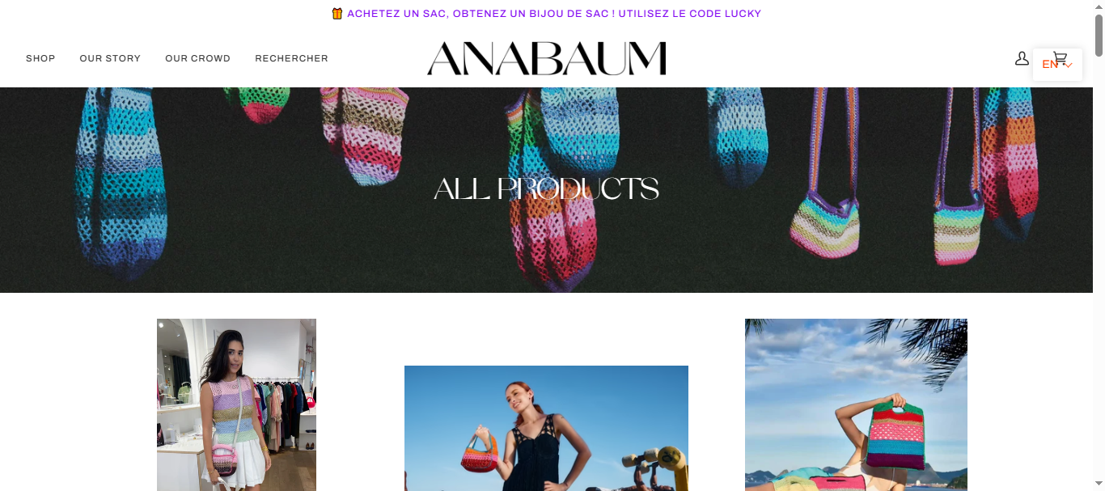Open the OUR STORY page
The height and width of the screenshot is (491, 1105).
[110, 58]
